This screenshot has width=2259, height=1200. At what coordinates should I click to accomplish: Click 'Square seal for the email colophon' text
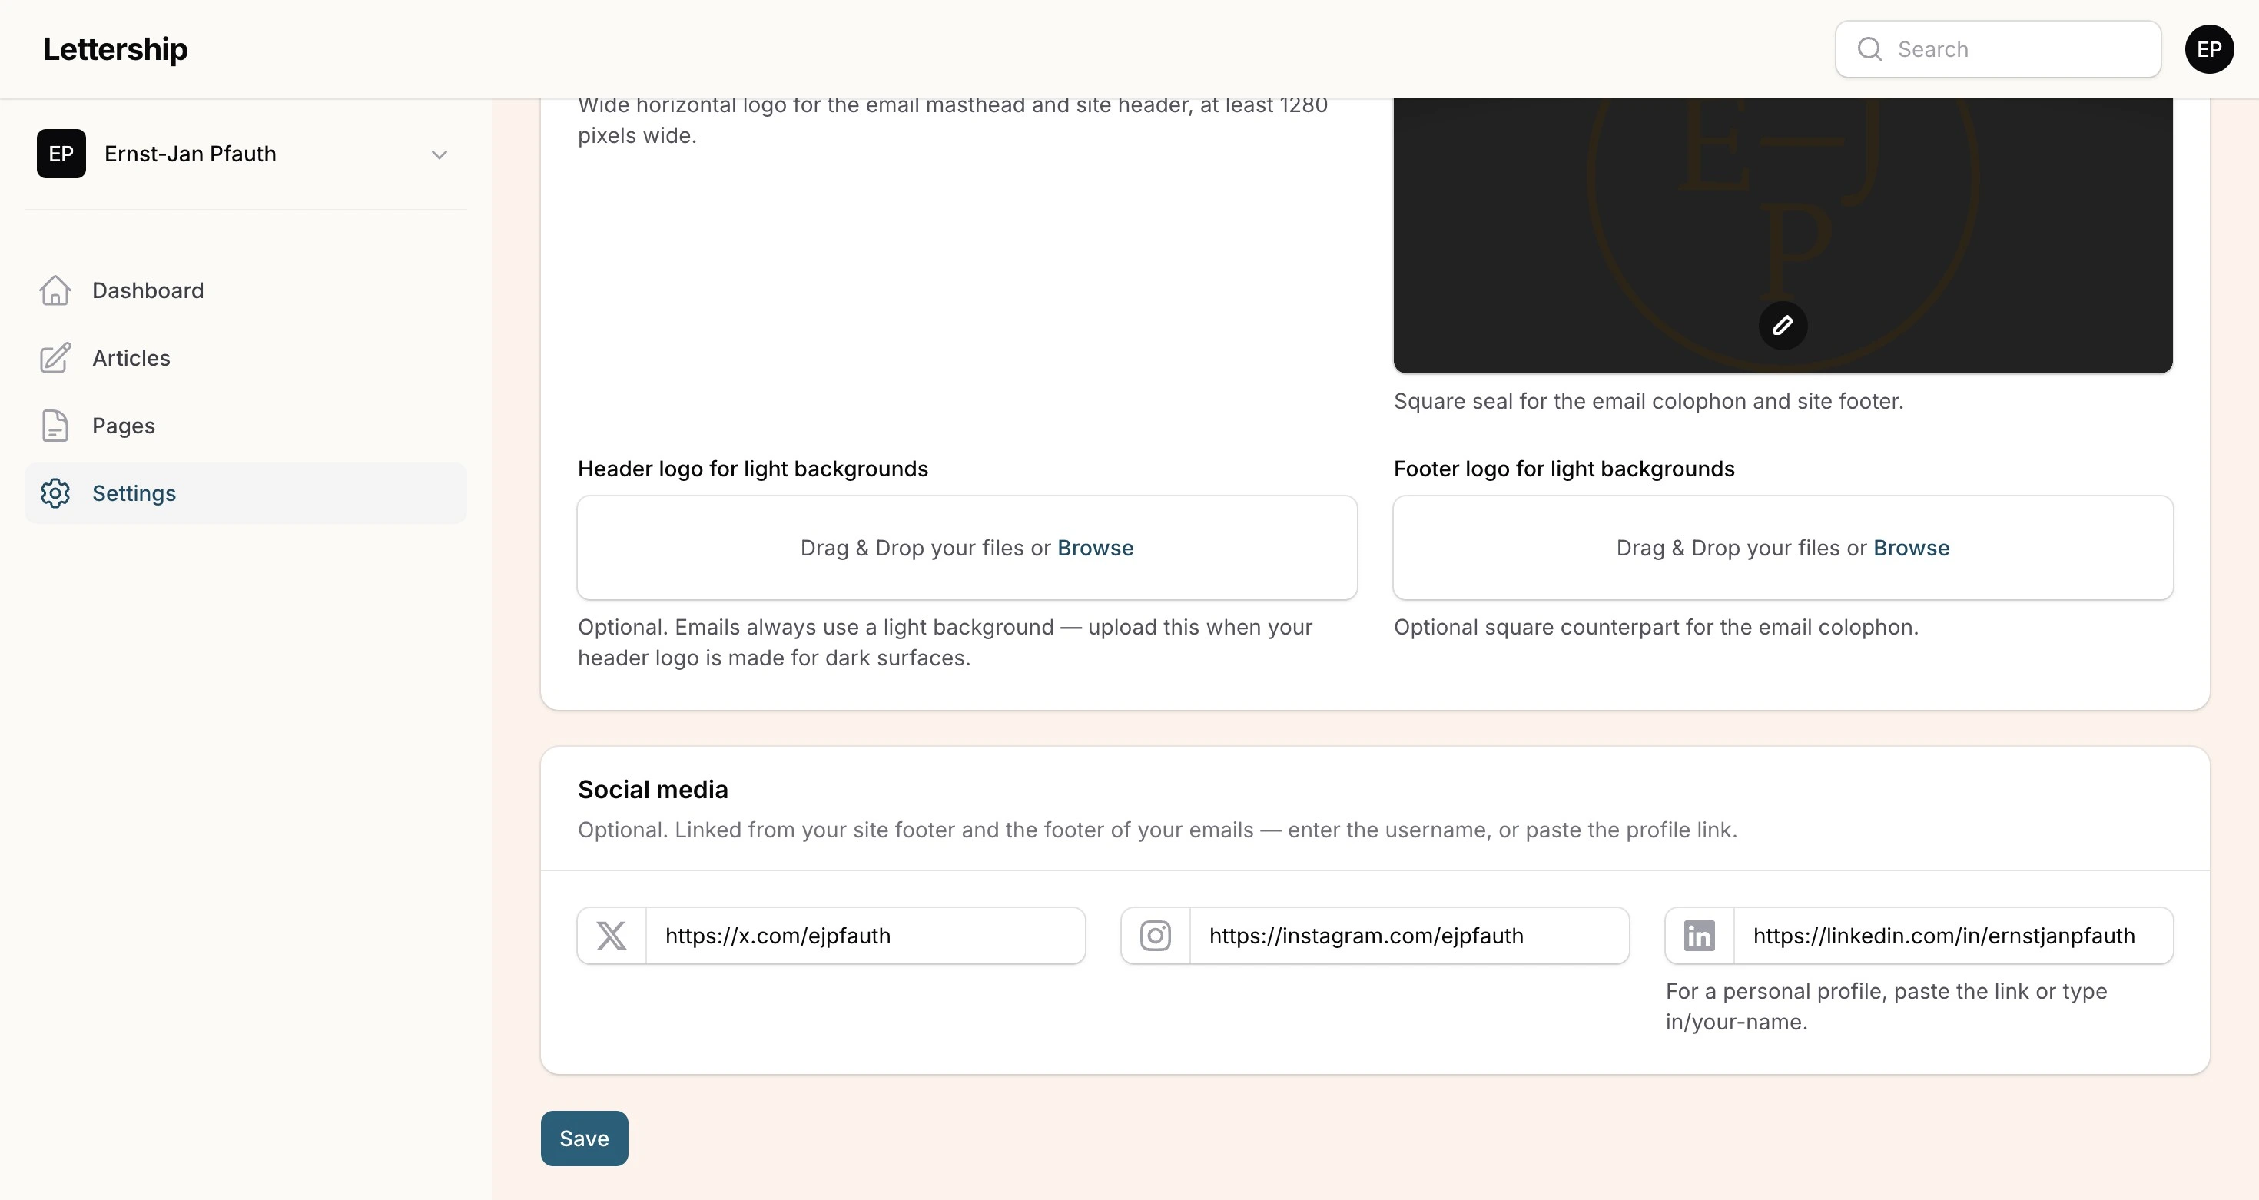point(1649,400)
